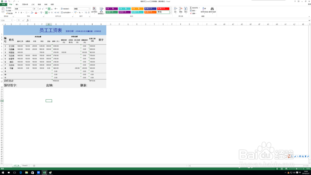Click the Insert Function fx icon
The height and width of the screenshot is (175, 311).
[x=28, y=20]
